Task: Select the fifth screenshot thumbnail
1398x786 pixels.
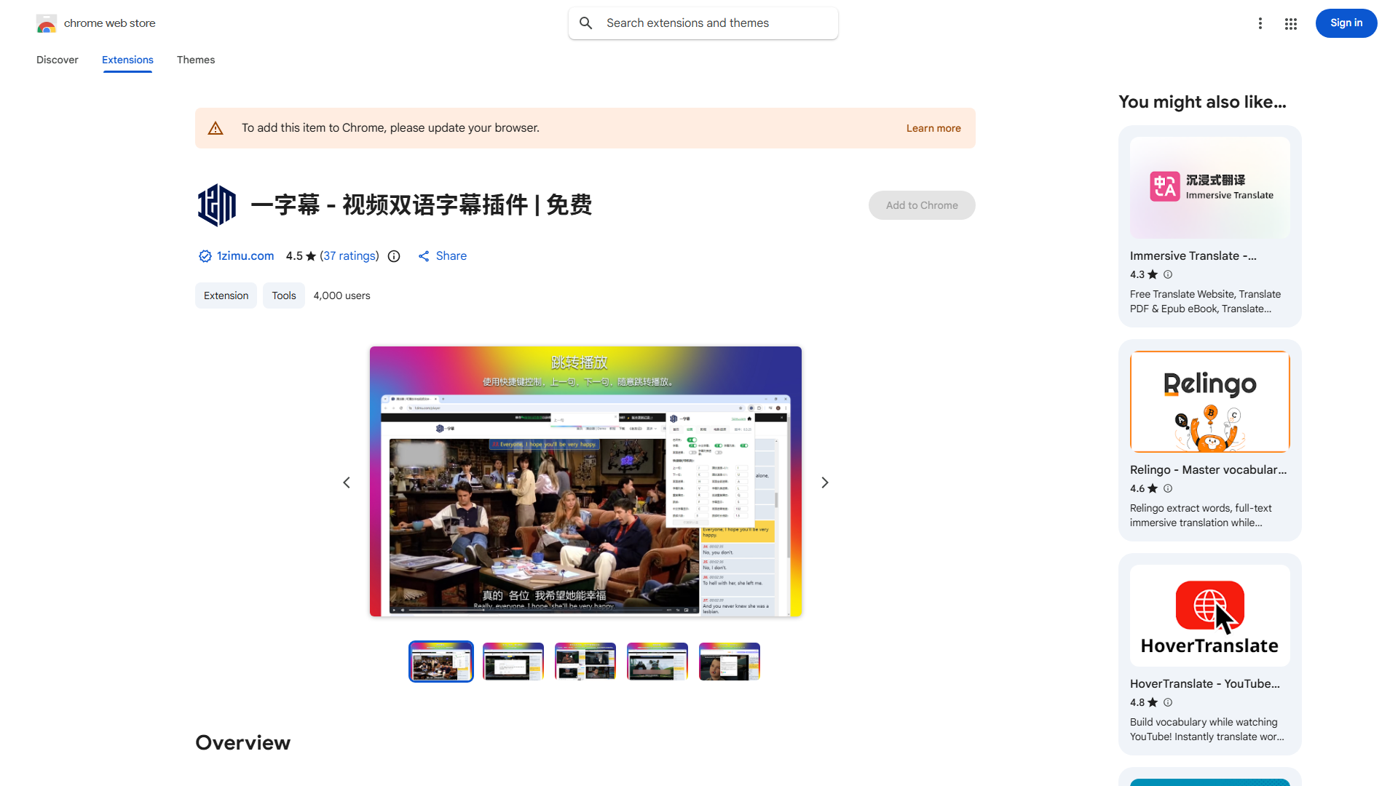Action: point(730,662)
